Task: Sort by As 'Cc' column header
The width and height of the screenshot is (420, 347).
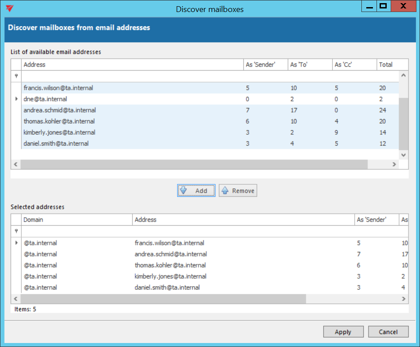Action: 353,64
